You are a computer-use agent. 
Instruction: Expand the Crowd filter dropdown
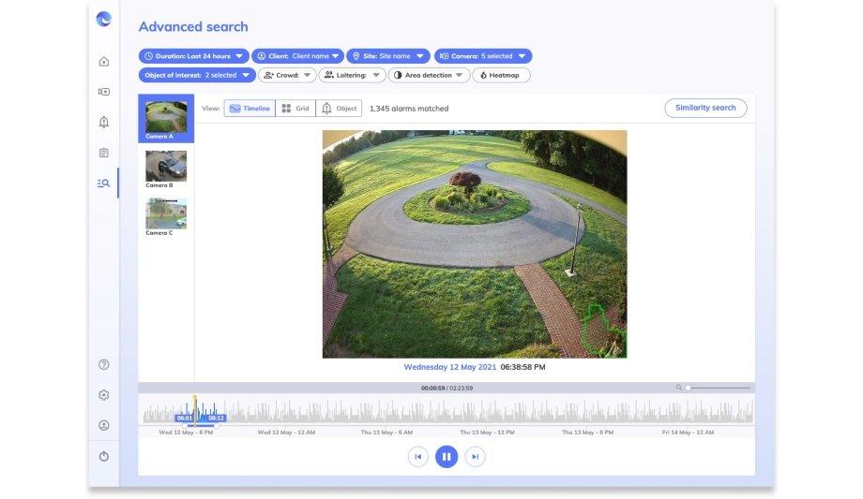(287, 75)
